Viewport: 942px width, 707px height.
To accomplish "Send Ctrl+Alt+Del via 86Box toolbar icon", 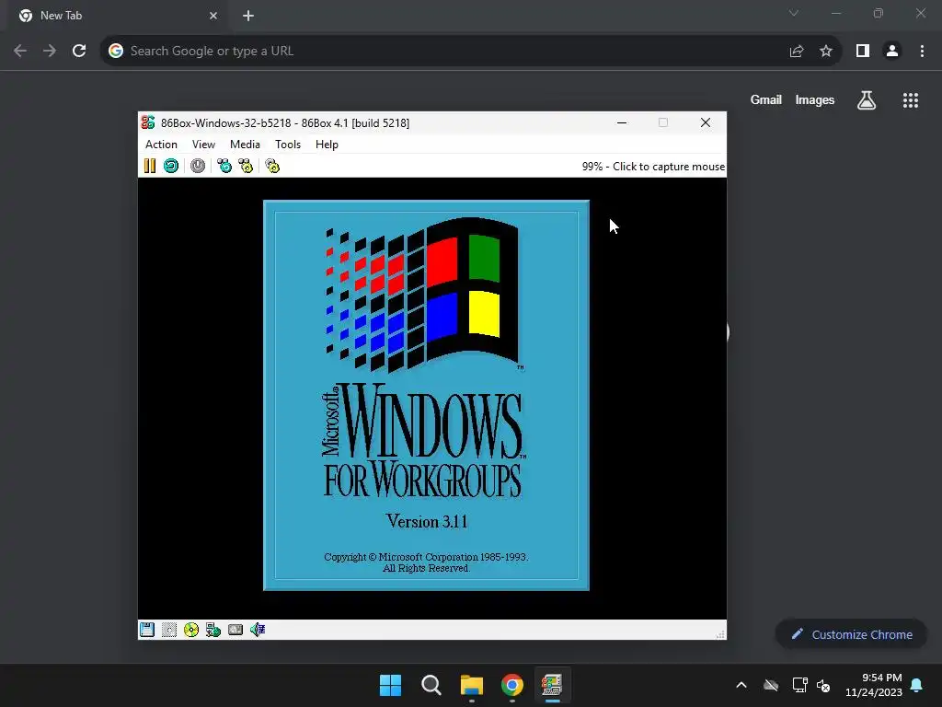I will (x=224, y=166).
